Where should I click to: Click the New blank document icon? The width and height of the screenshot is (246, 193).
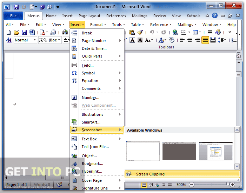8,33
